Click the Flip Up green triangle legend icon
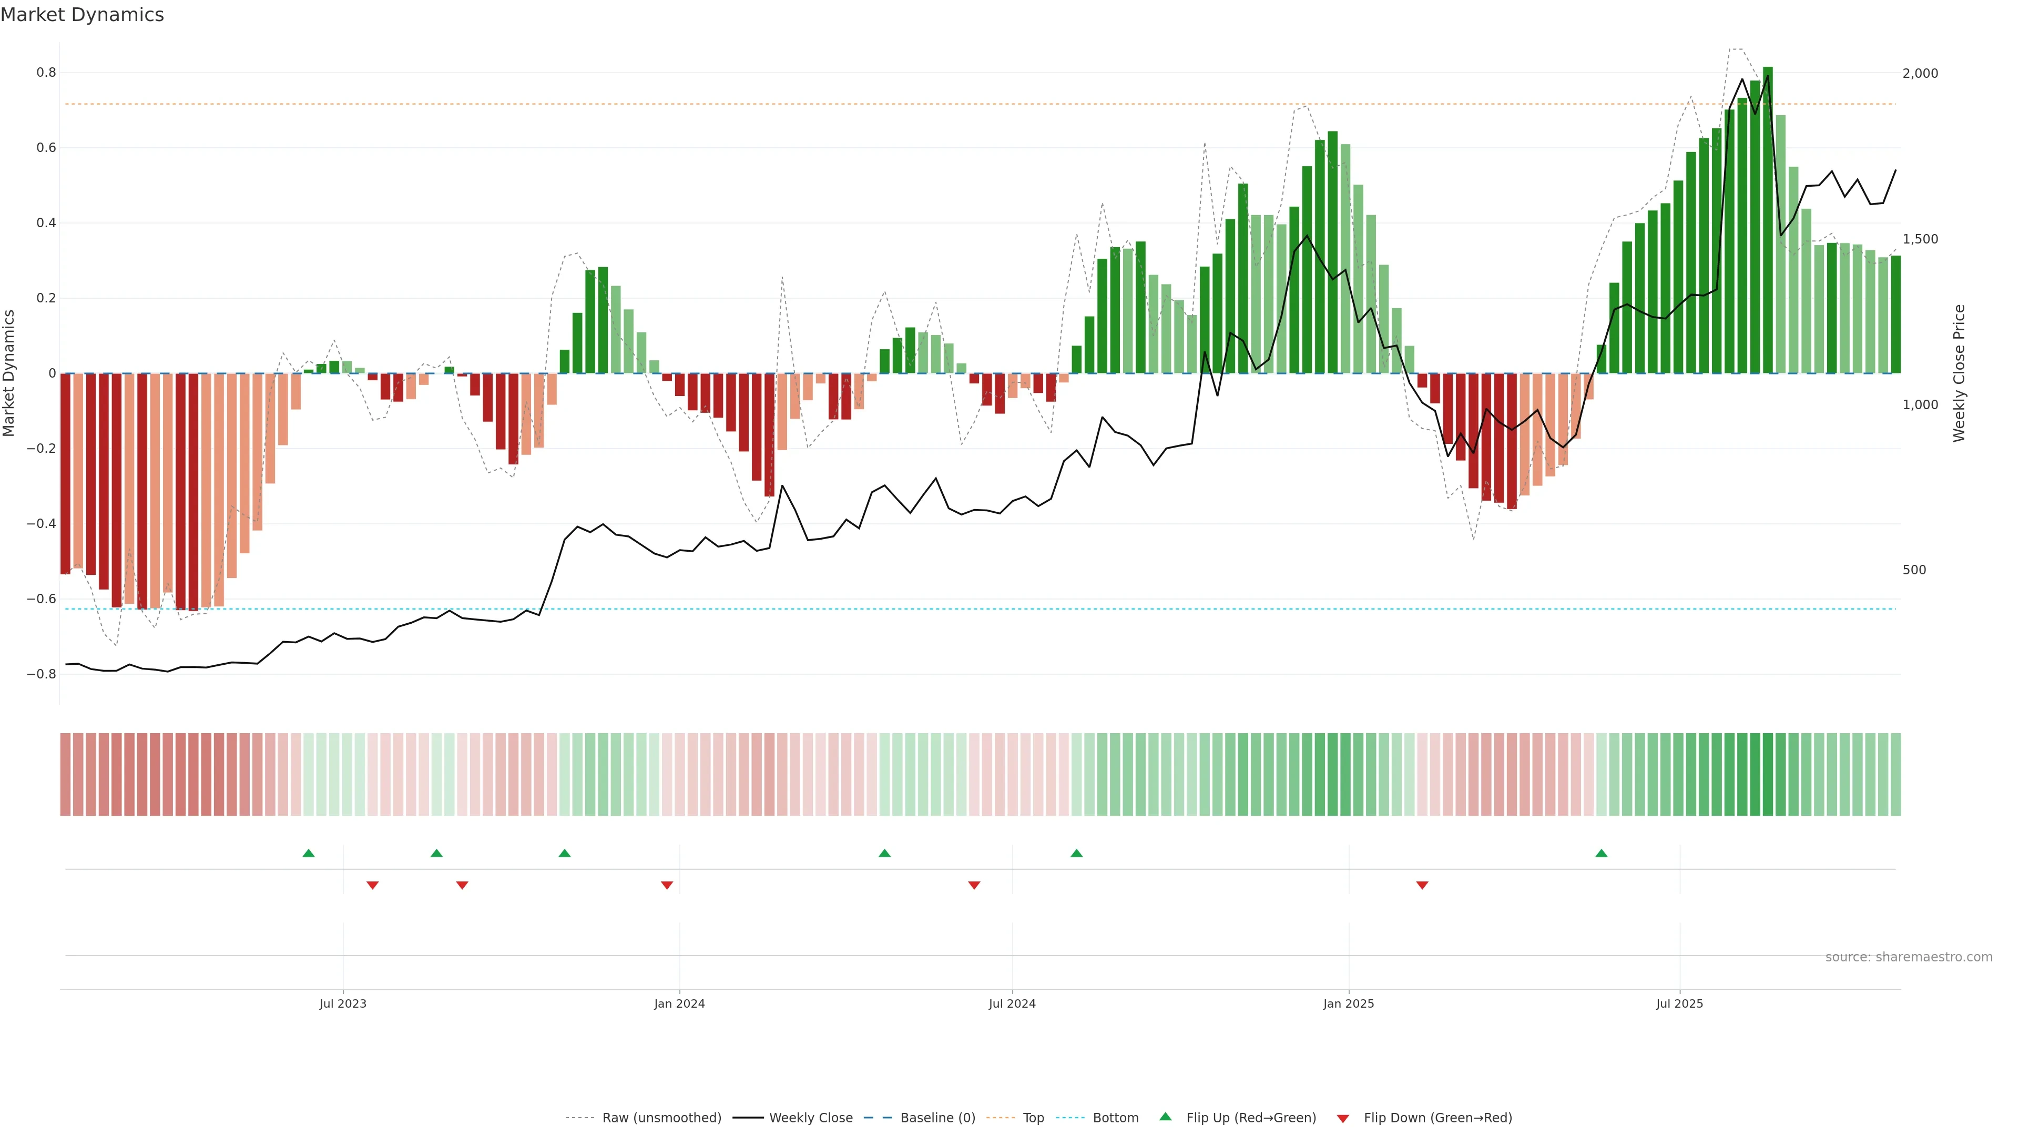2019x1136 pixels. coord(1166,1117)
